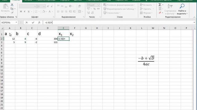
Task: Click the Clear eraser icon
Action: [160, 13]
